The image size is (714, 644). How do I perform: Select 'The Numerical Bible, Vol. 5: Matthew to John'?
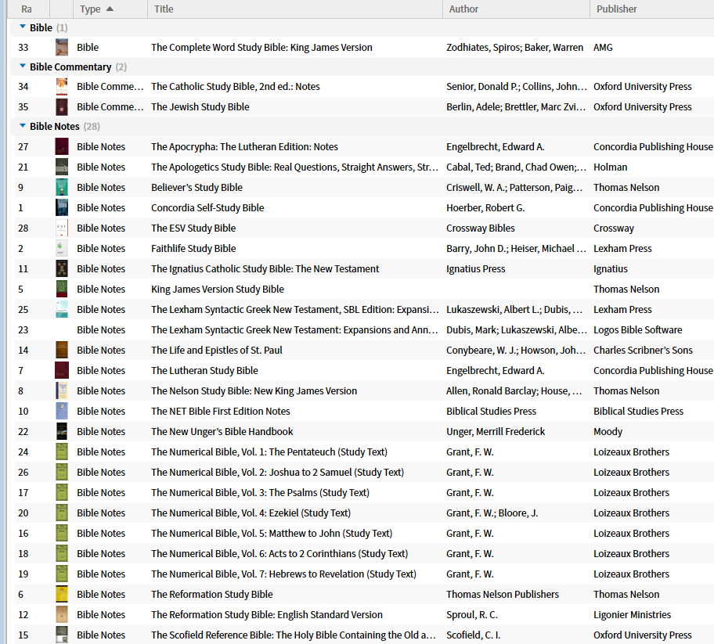pyautogui.click(x=272, y=534)
